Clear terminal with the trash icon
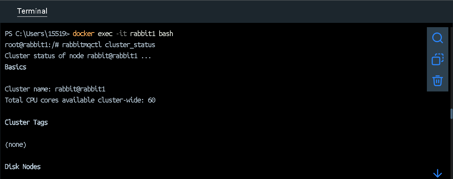Screen dimensions: 453x179 (x=437, y=80)
